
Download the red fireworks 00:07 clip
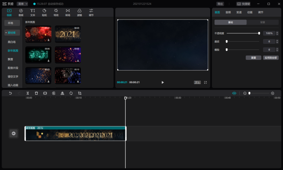click(49, 40)
